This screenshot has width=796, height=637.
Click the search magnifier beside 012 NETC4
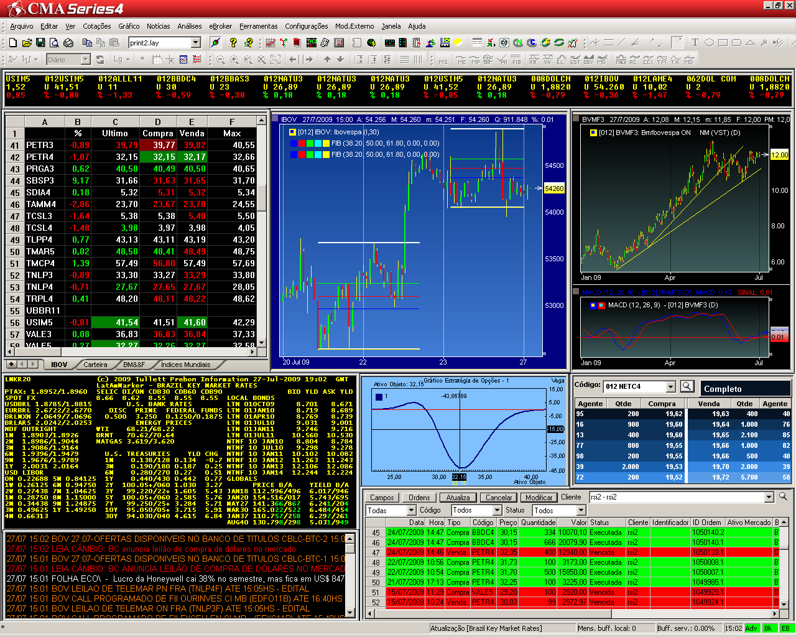[x=687, y=386]
